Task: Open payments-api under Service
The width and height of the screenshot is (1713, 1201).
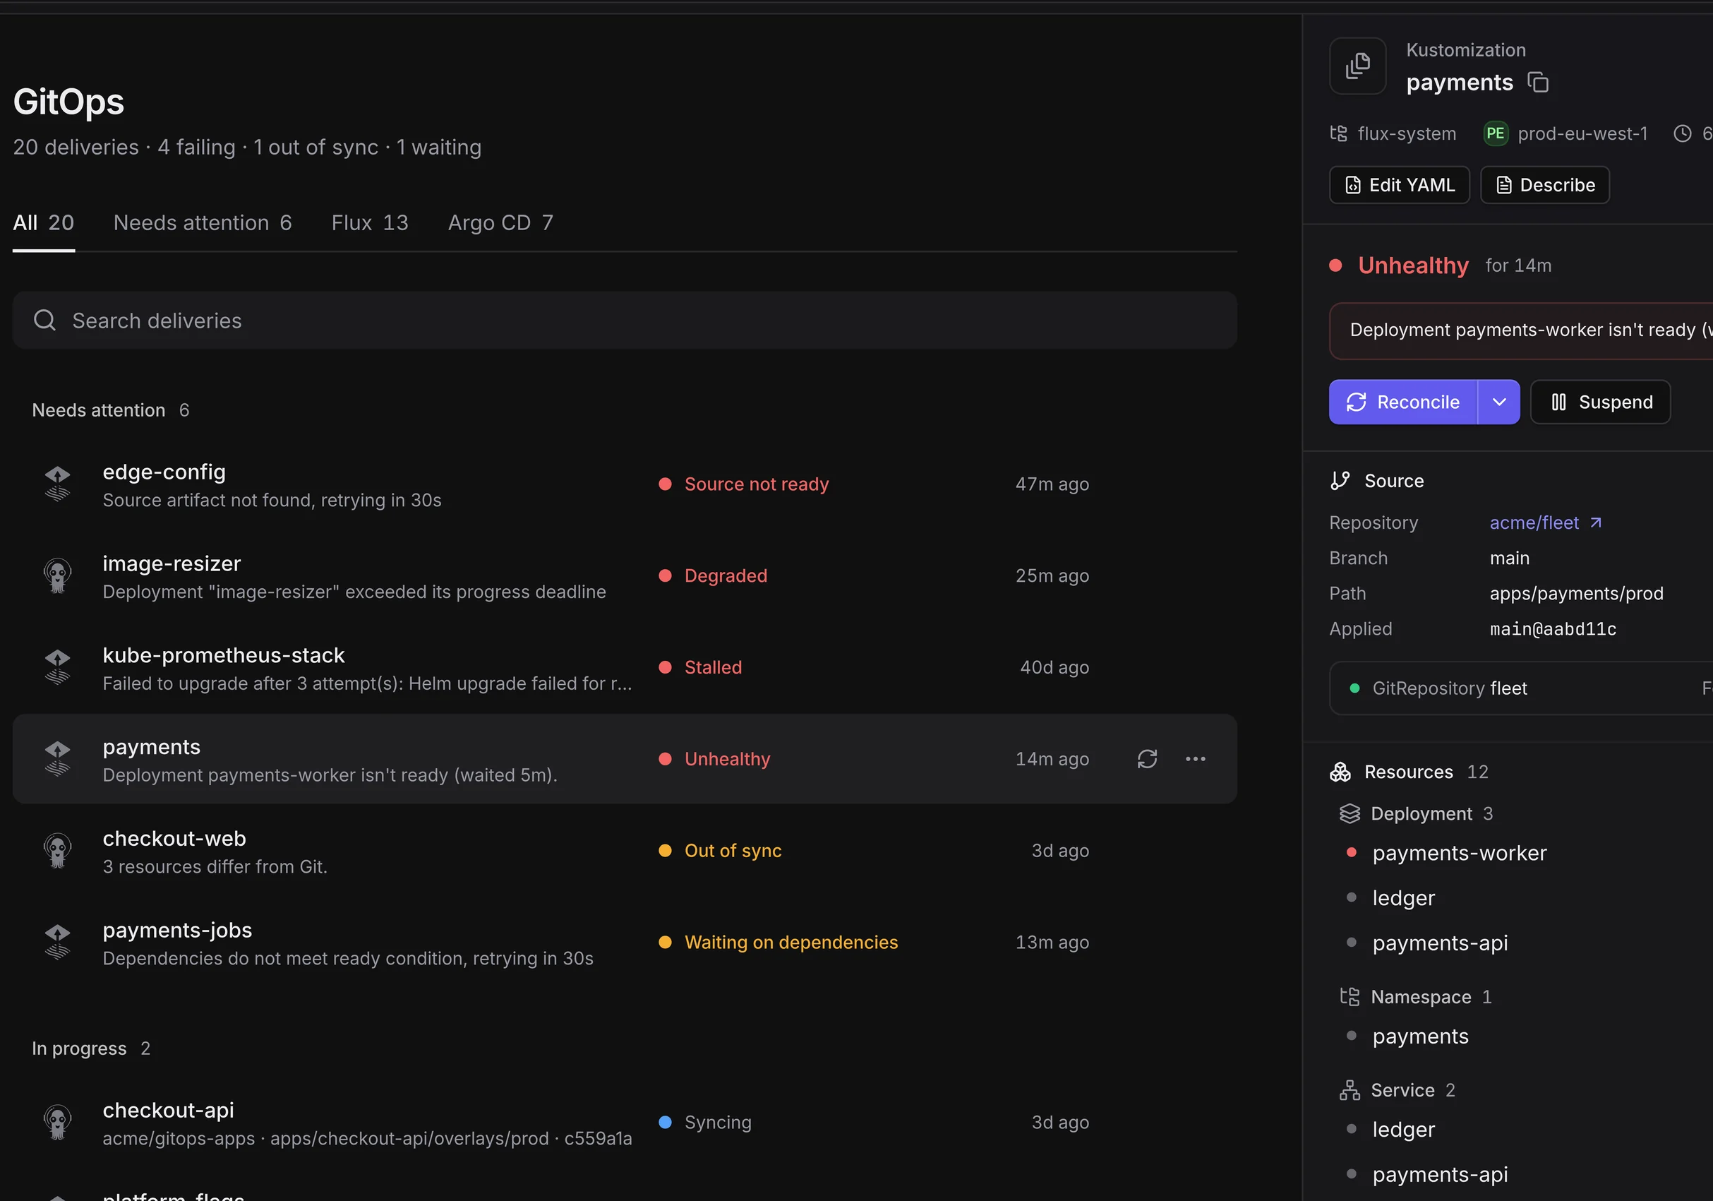Action: pos(1440,1174)
